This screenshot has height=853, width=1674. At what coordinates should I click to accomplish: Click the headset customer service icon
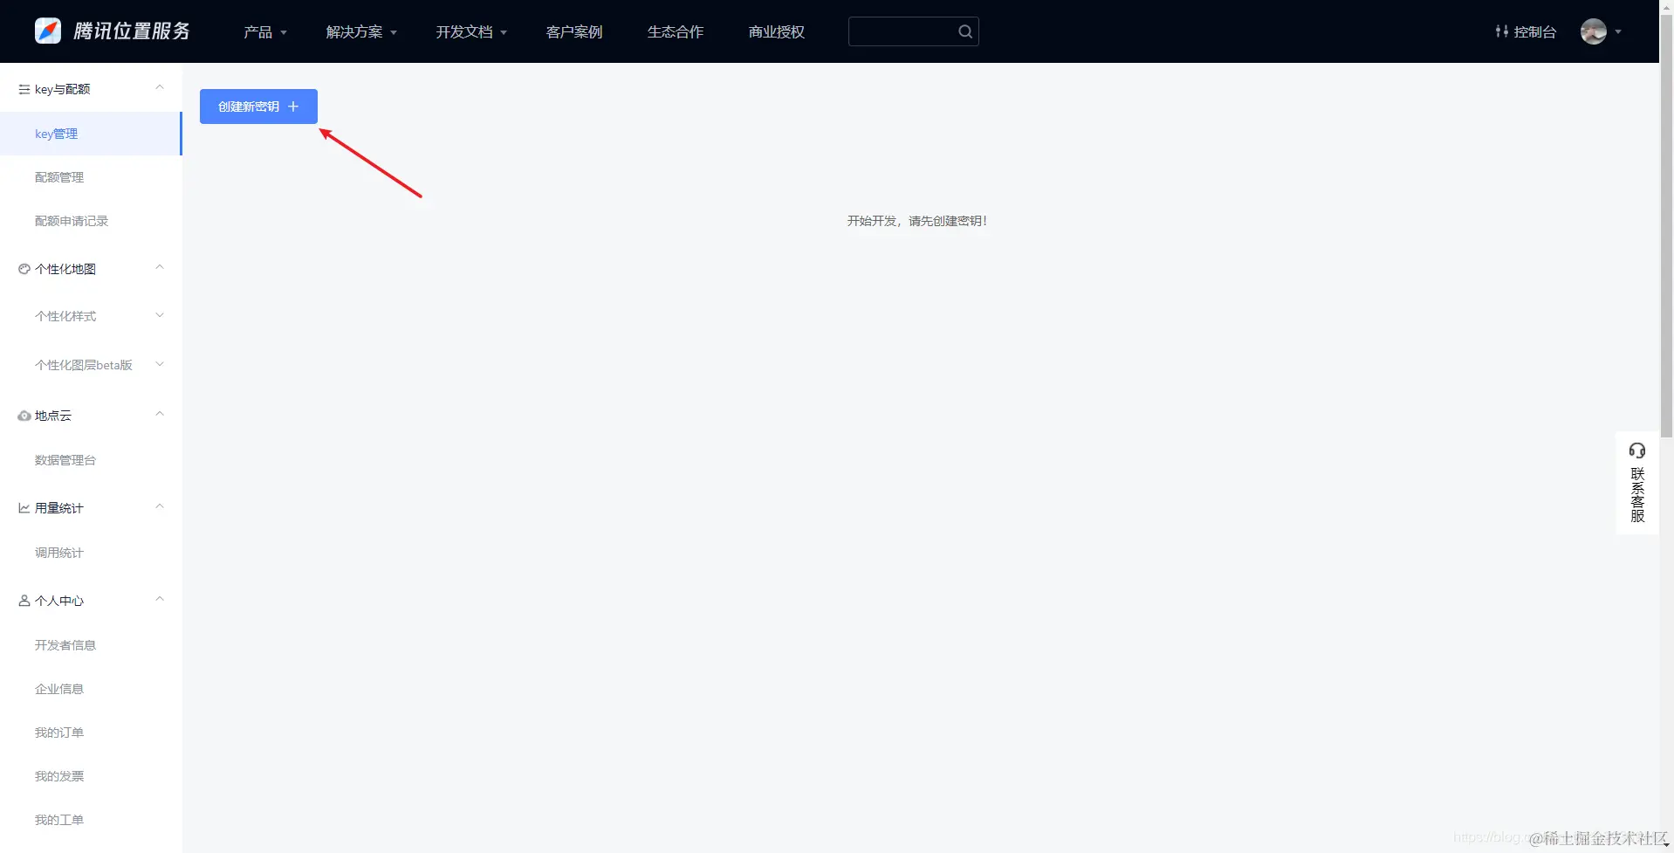coord(1636,451)
